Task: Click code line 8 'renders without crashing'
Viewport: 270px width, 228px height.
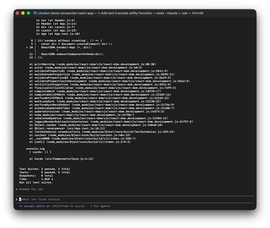Action: coord(66,41)
